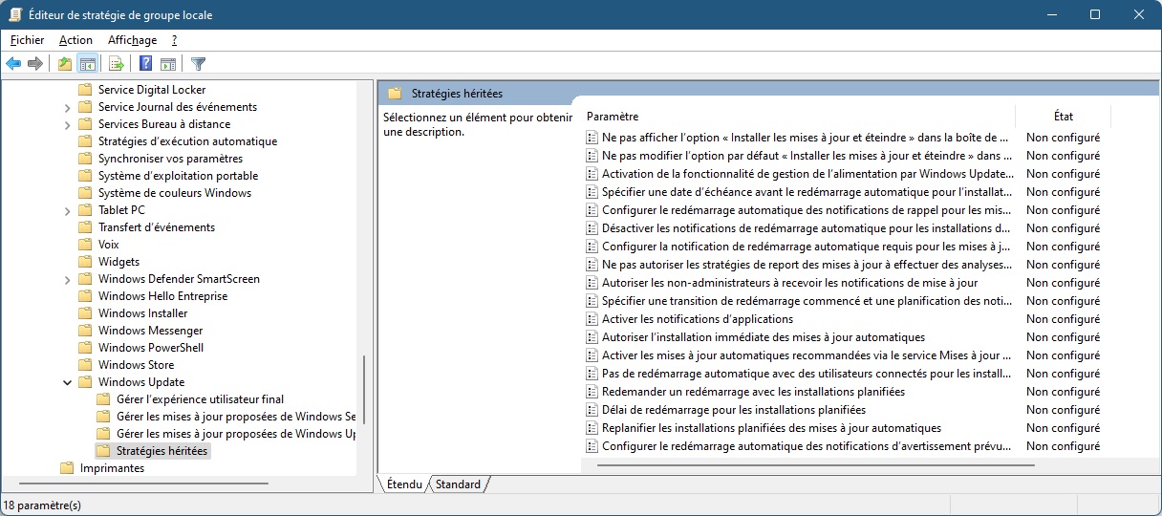Expand the Services Bureau à distance node
1162x516 pixels.
click(67, 124)
